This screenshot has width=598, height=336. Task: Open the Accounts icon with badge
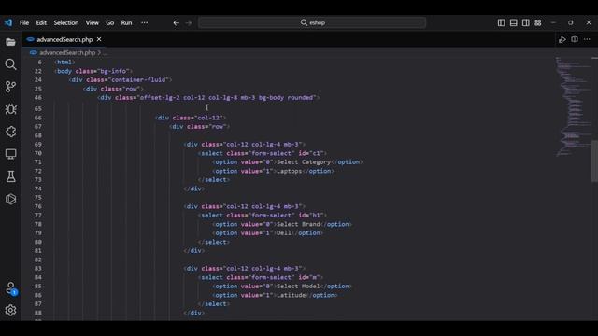pyautogui.click(x=10, y=288)
